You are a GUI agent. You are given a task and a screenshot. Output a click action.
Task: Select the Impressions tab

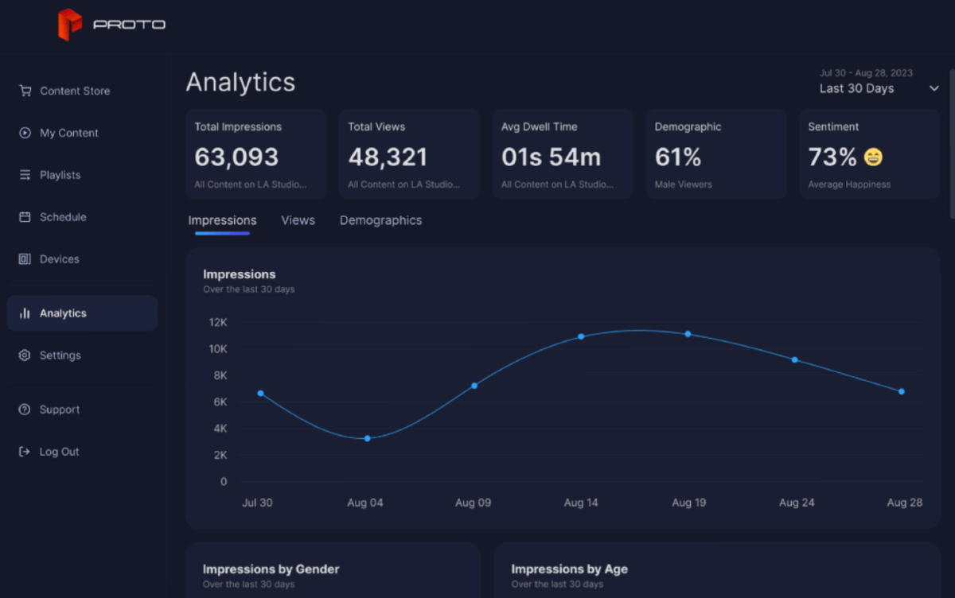coord(222,220)
